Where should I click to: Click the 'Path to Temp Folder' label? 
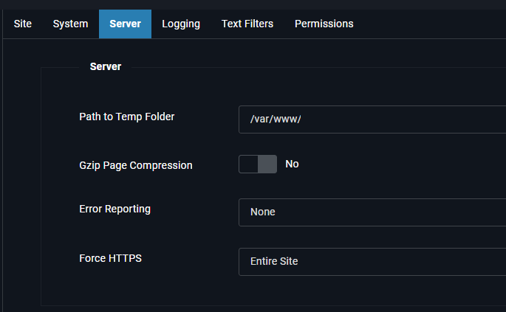coord(127,117)
